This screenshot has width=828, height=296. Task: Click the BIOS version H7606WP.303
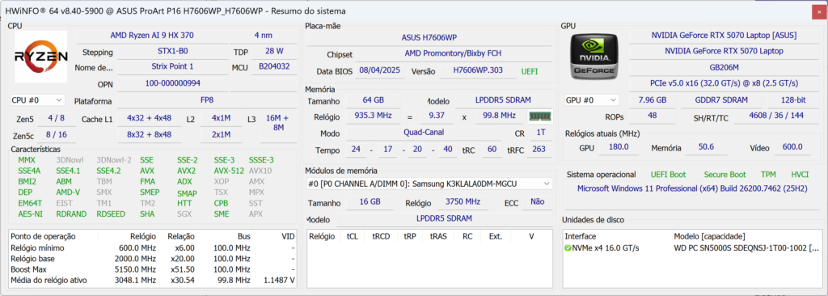479,70
